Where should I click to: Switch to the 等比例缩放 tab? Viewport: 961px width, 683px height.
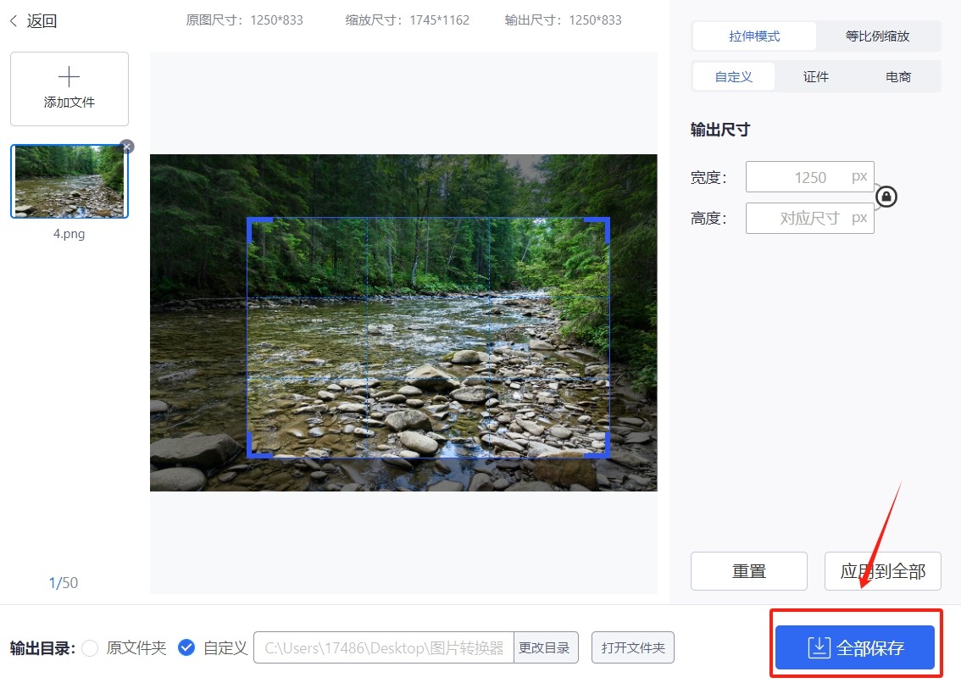(877, 36)
